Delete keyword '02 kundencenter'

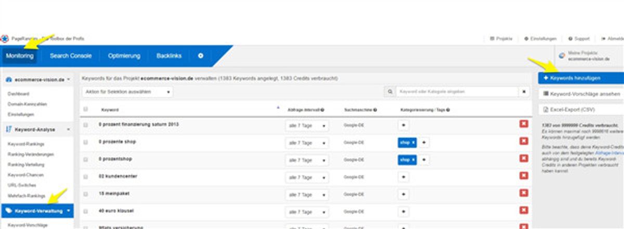(x=524, y=176)
